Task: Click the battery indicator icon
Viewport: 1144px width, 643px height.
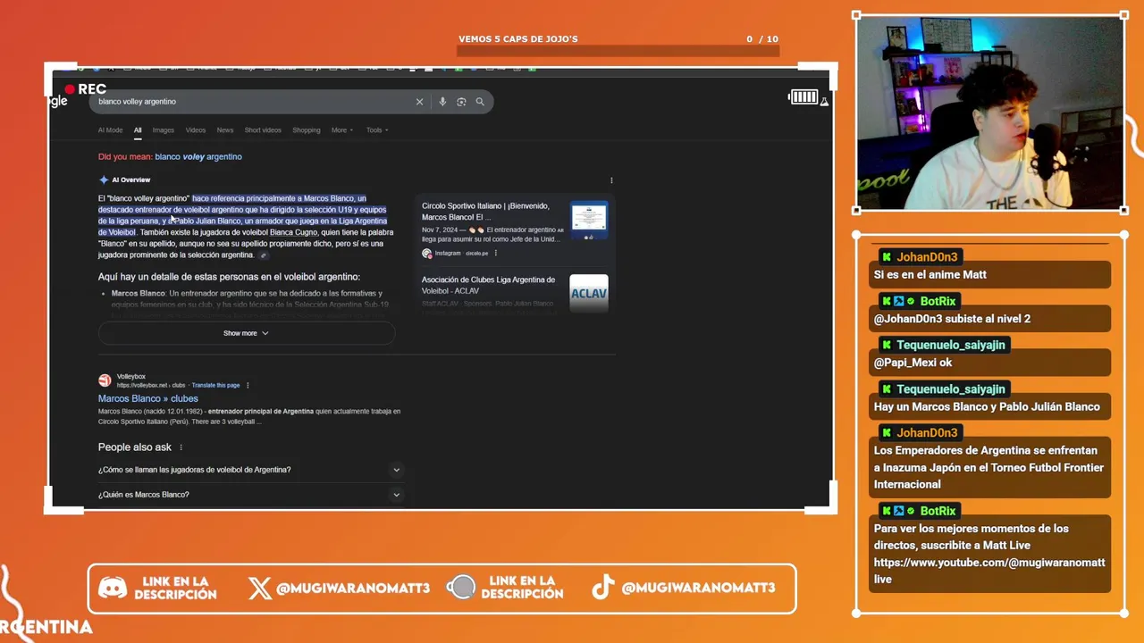Action: pos(803,96)
